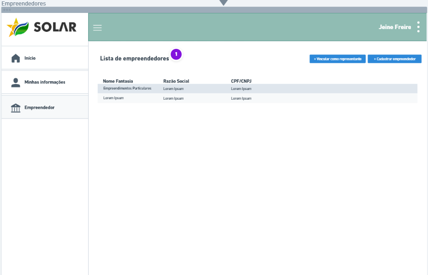Select the Empreendedor sidebar item

[45, 108]
